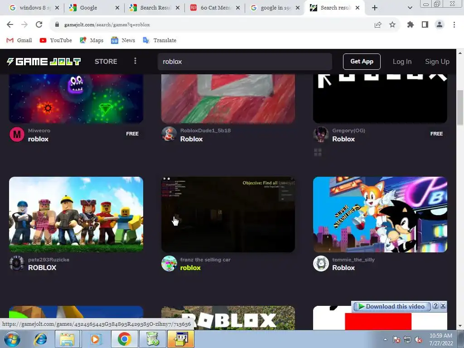Viewport: 464px width, 348px height.
Task: Click RobloxDude1_5b18's avatar
Action: 169,134
